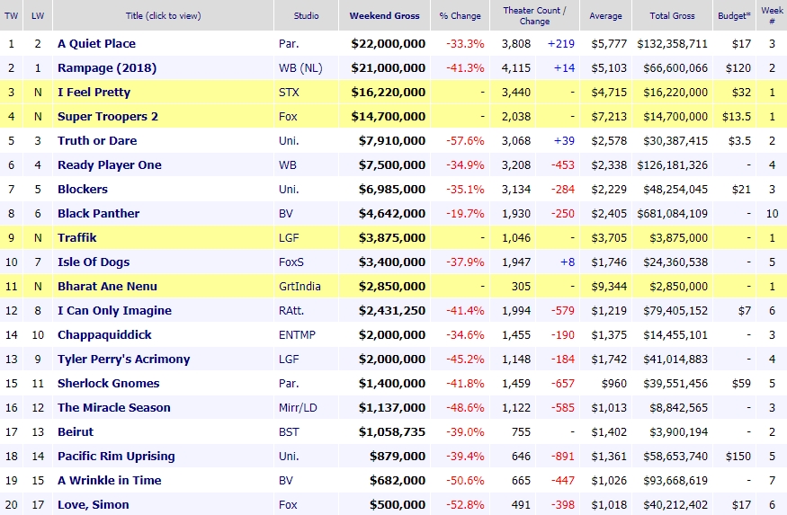Image resolution: width=787 pixels, height=515 pixels.
Task: View the Chappaquiddick movie page
Action: (x=104, y=334)
